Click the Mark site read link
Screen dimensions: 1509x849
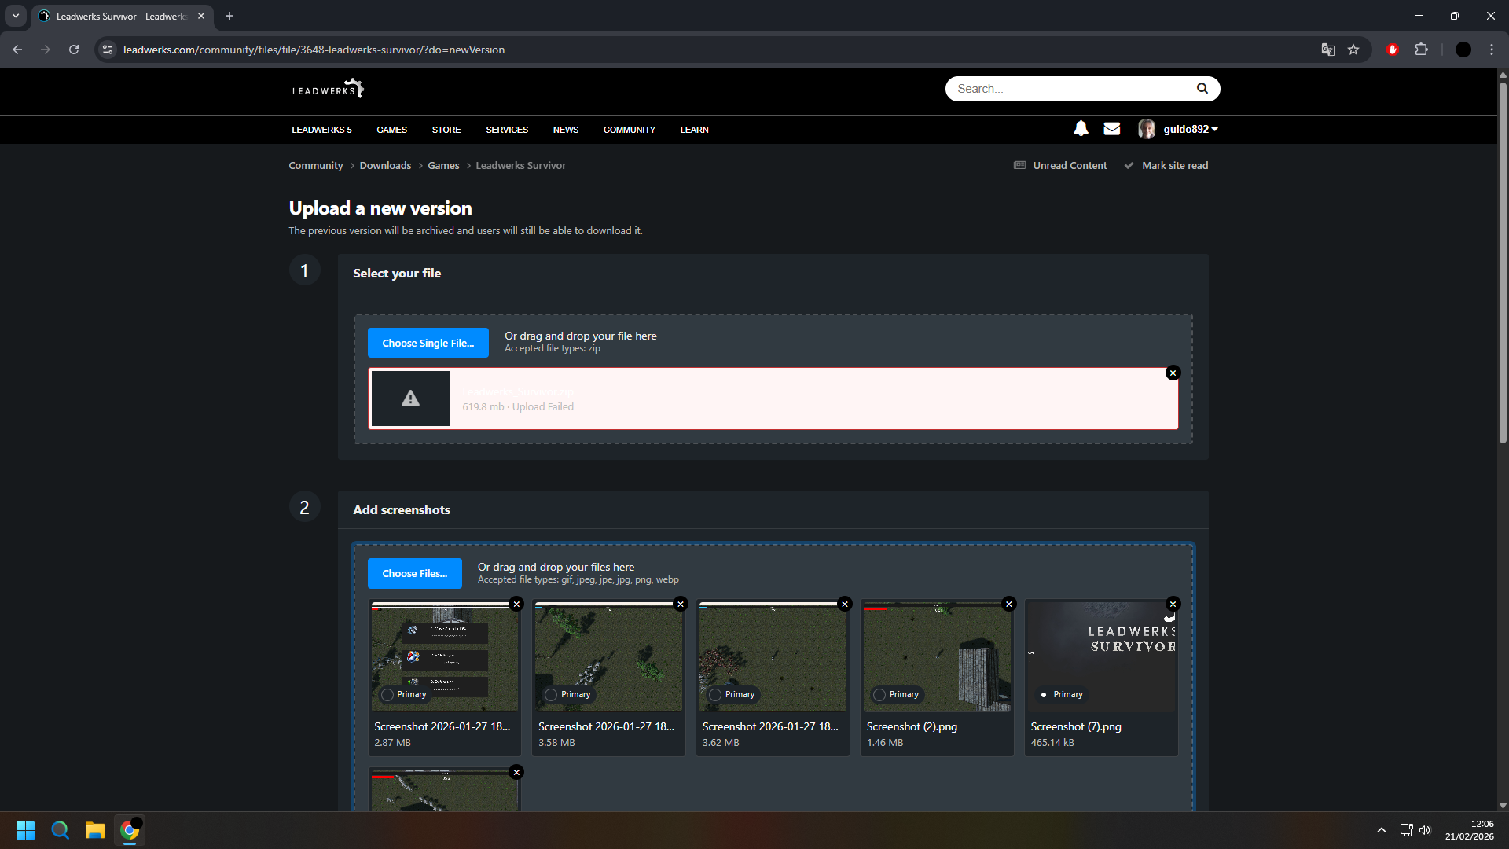click(1174, 166)
